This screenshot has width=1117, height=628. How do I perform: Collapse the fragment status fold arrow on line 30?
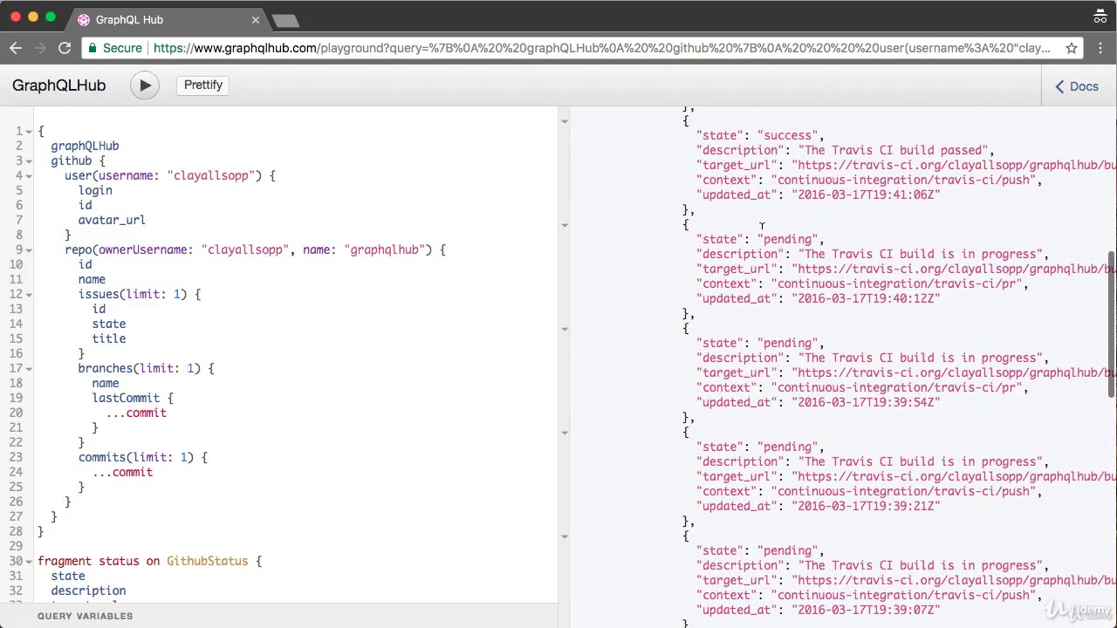pos(29,562)
